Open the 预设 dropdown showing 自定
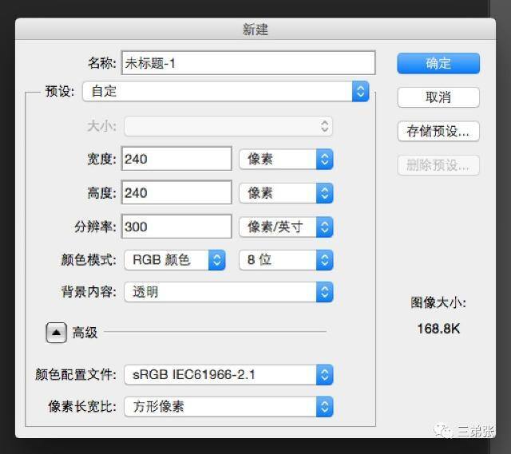This screenshot has width=511, height=454. coord(225,91)
